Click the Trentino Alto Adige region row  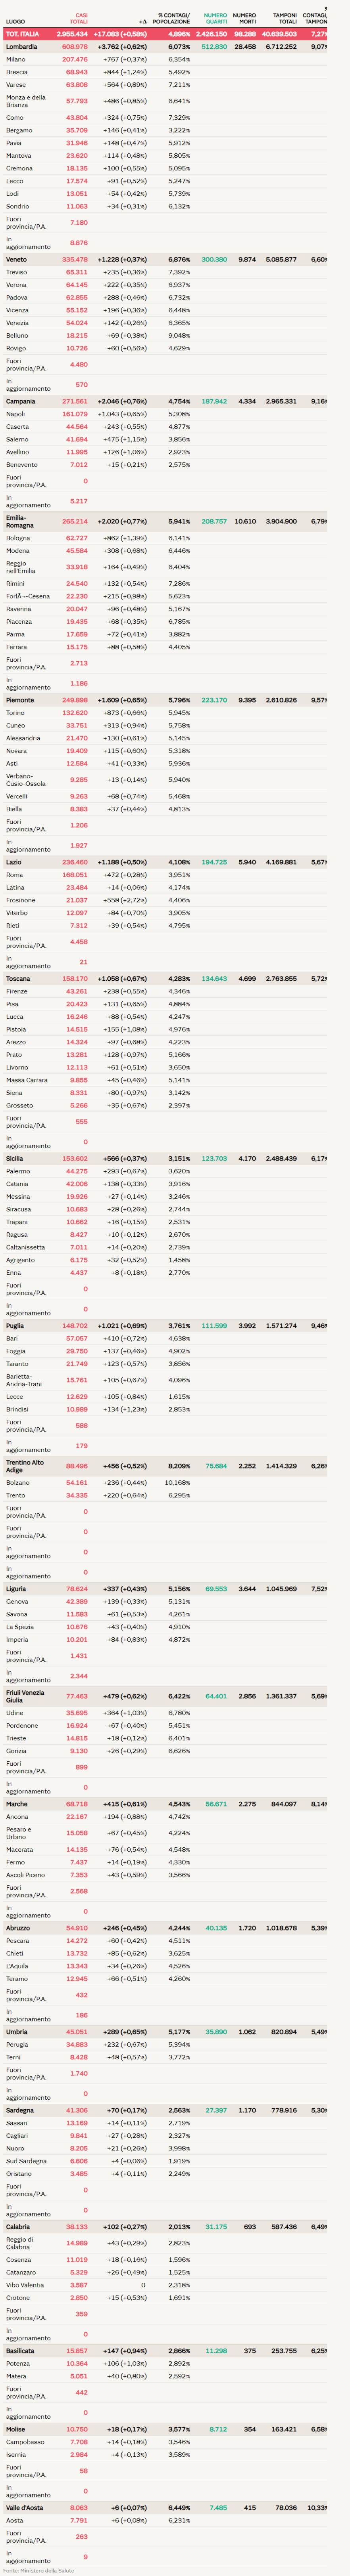pyautogui.click(x=25, y=1466)
